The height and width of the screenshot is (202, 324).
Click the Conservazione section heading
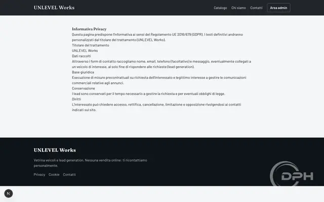(x=83, y=88)
